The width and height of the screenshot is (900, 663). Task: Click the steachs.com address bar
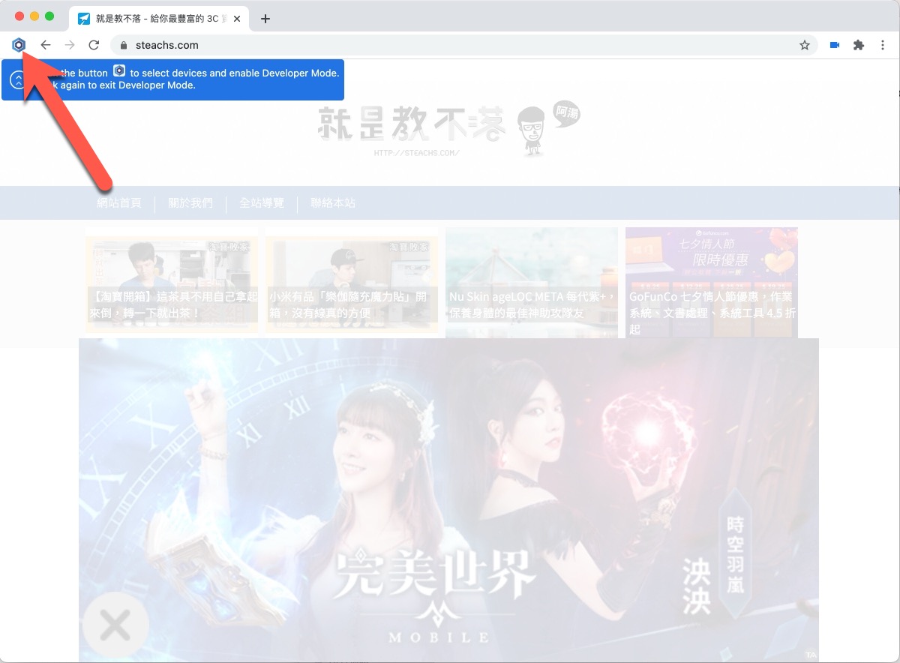pos(464,45)
